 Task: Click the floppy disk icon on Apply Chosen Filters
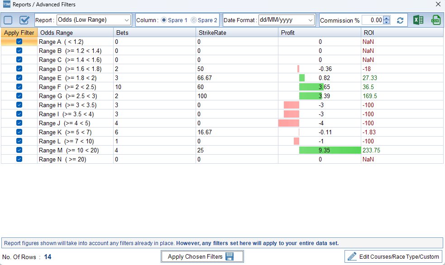click(x=230, y=256)
